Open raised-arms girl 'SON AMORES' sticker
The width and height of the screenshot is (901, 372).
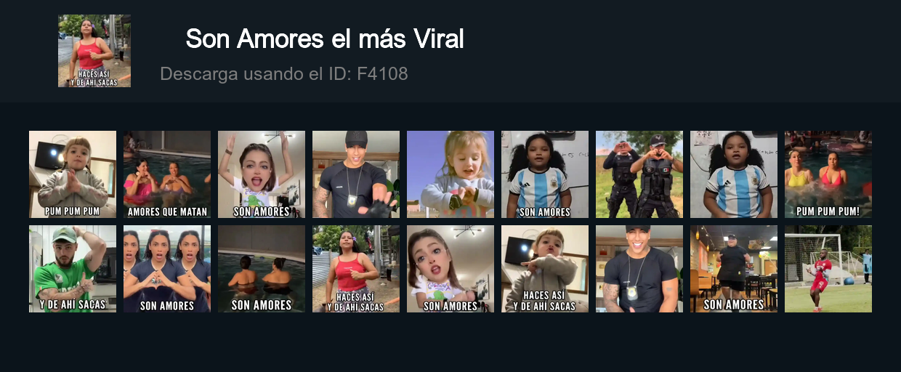tap(262, 174)
